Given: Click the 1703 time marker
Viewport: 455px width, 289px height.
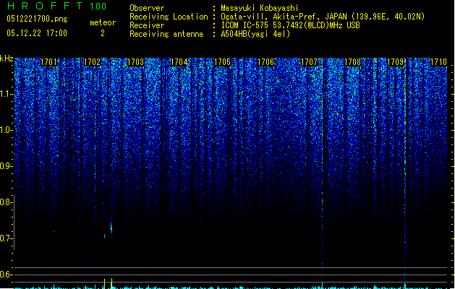Looking at the screenshot, I should 135,62.
